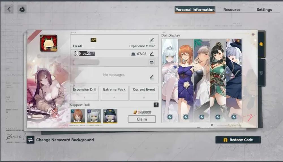Select the navy-uniform doll display card
This screenshot has width=283, height=162.
(234, 81)
